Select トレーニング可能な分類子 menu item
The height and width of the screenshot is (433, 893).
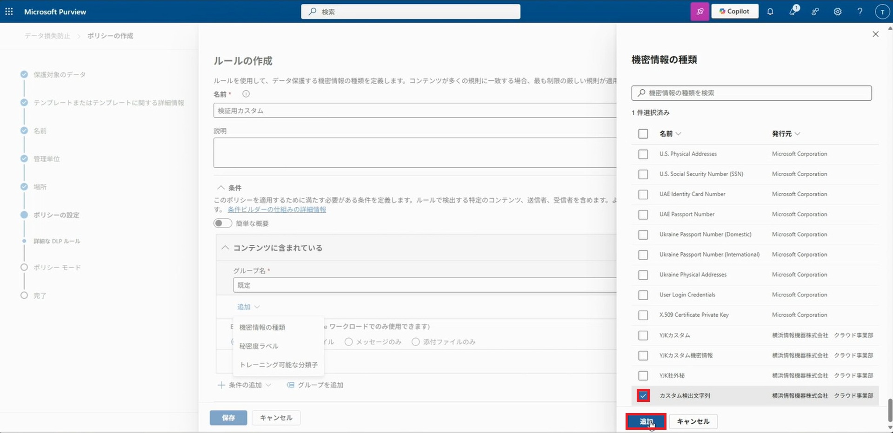(x=278, y=365)
